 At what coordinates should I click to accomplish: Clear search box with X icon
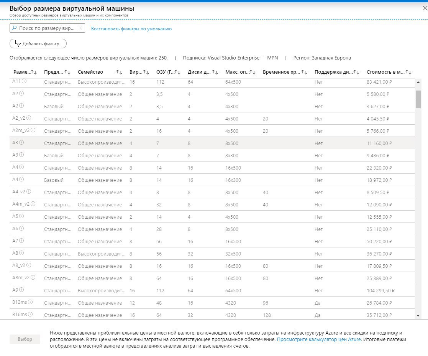click(x=80, y=28)
